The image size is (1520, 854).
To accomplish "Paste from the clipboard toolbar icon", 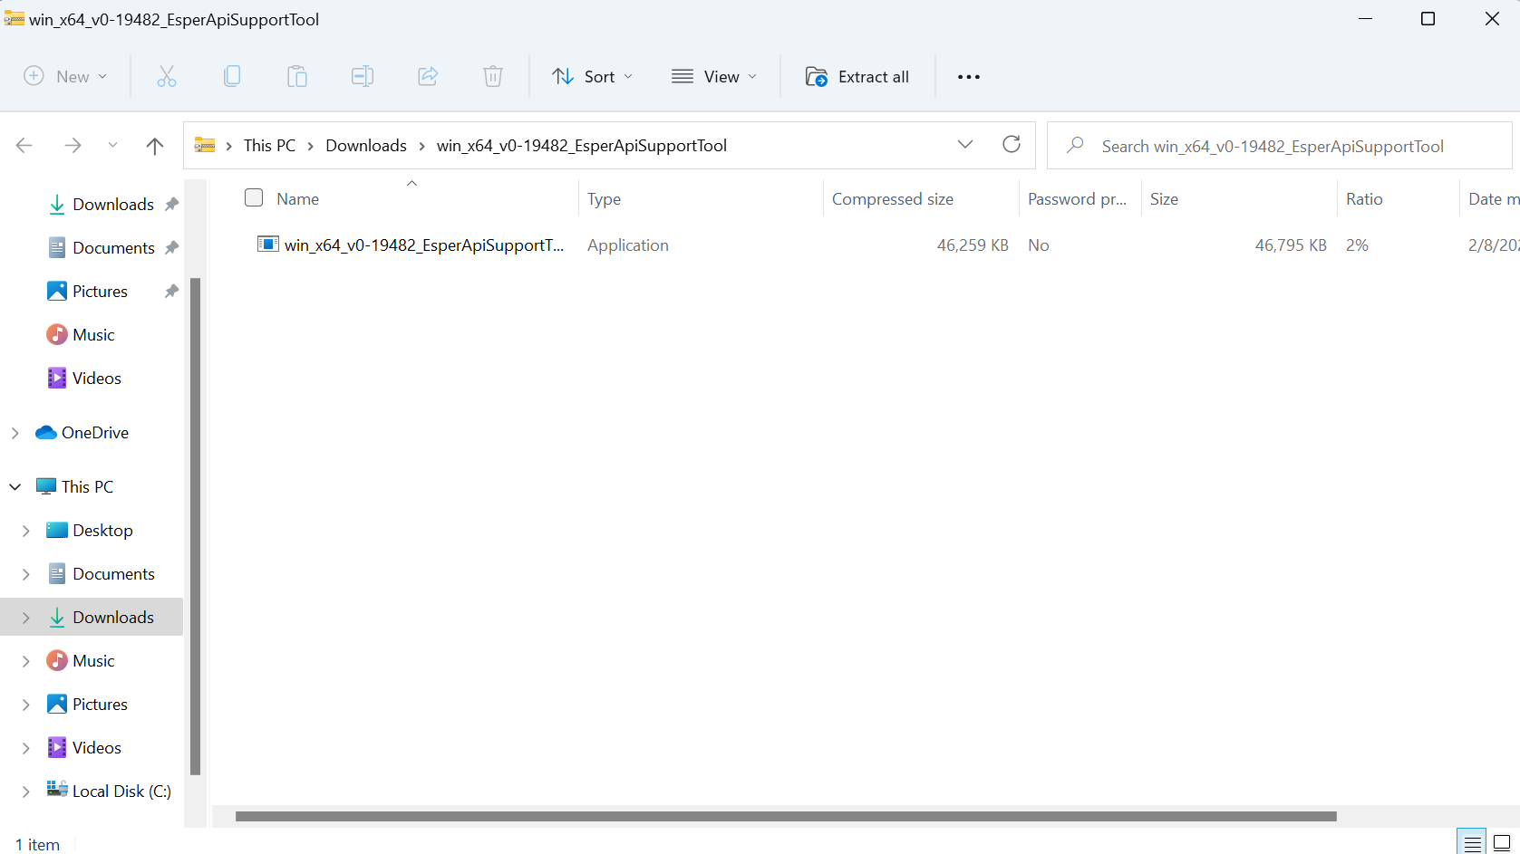I will coord(297,76).
